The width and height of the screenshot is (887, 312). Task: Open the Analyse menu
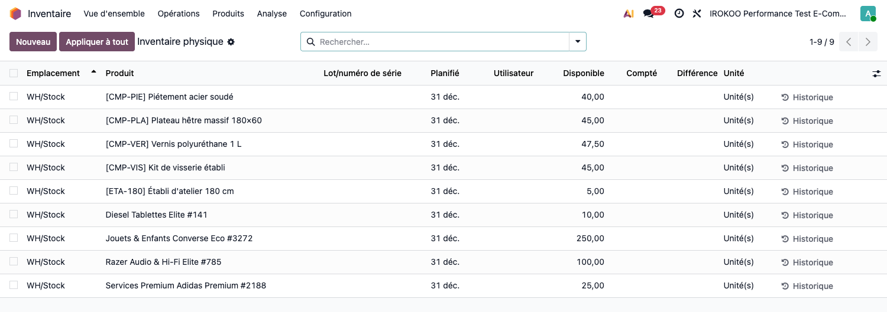tap(272, 14)
